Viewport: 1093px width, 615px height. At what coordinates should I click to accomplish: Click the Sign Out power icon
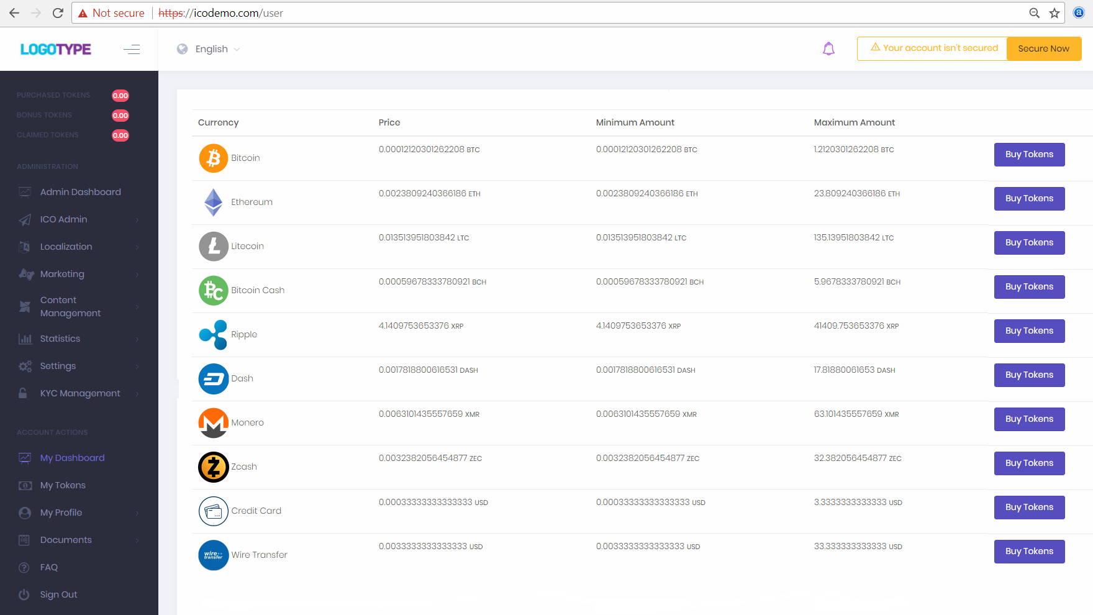coord(24,594)
